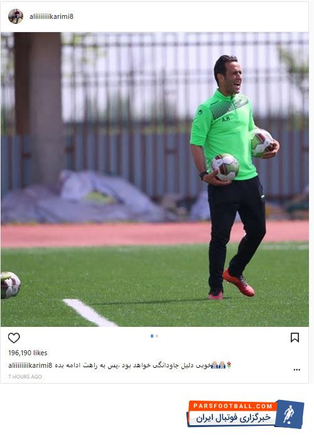Click the praying hands emojis in caption
This screenshot has width=314, height=439.
[x=218, y=365]
